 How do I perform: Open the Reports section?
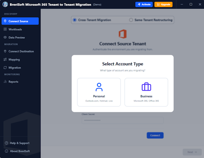[x=20, y=81]
